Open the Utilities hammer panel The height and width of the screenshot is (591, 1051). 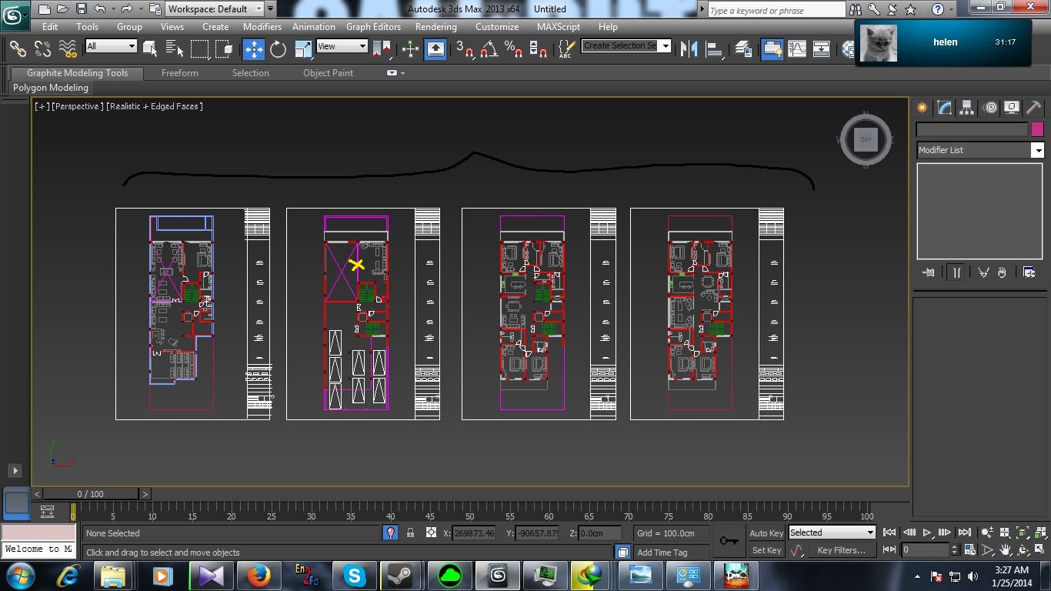(1033, 108)
